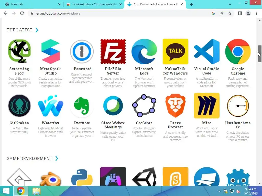
Task: Click the muted volume tray icon
Action: coord(238,191)
